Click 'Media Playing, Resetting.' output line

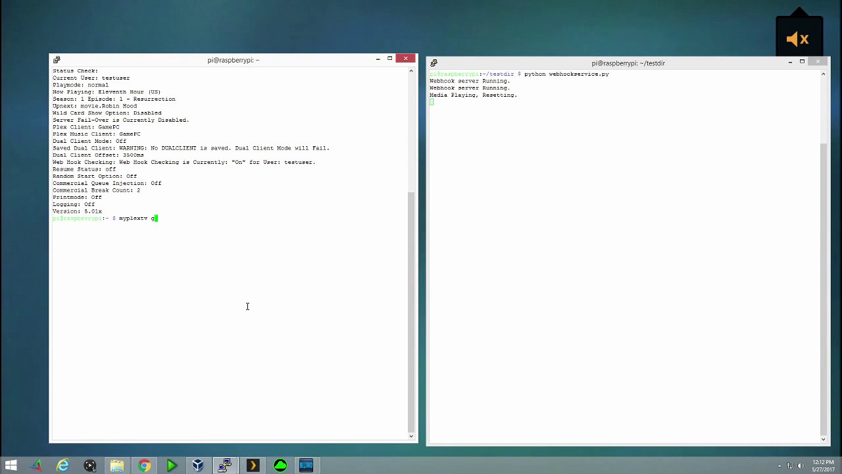point(474,95)
